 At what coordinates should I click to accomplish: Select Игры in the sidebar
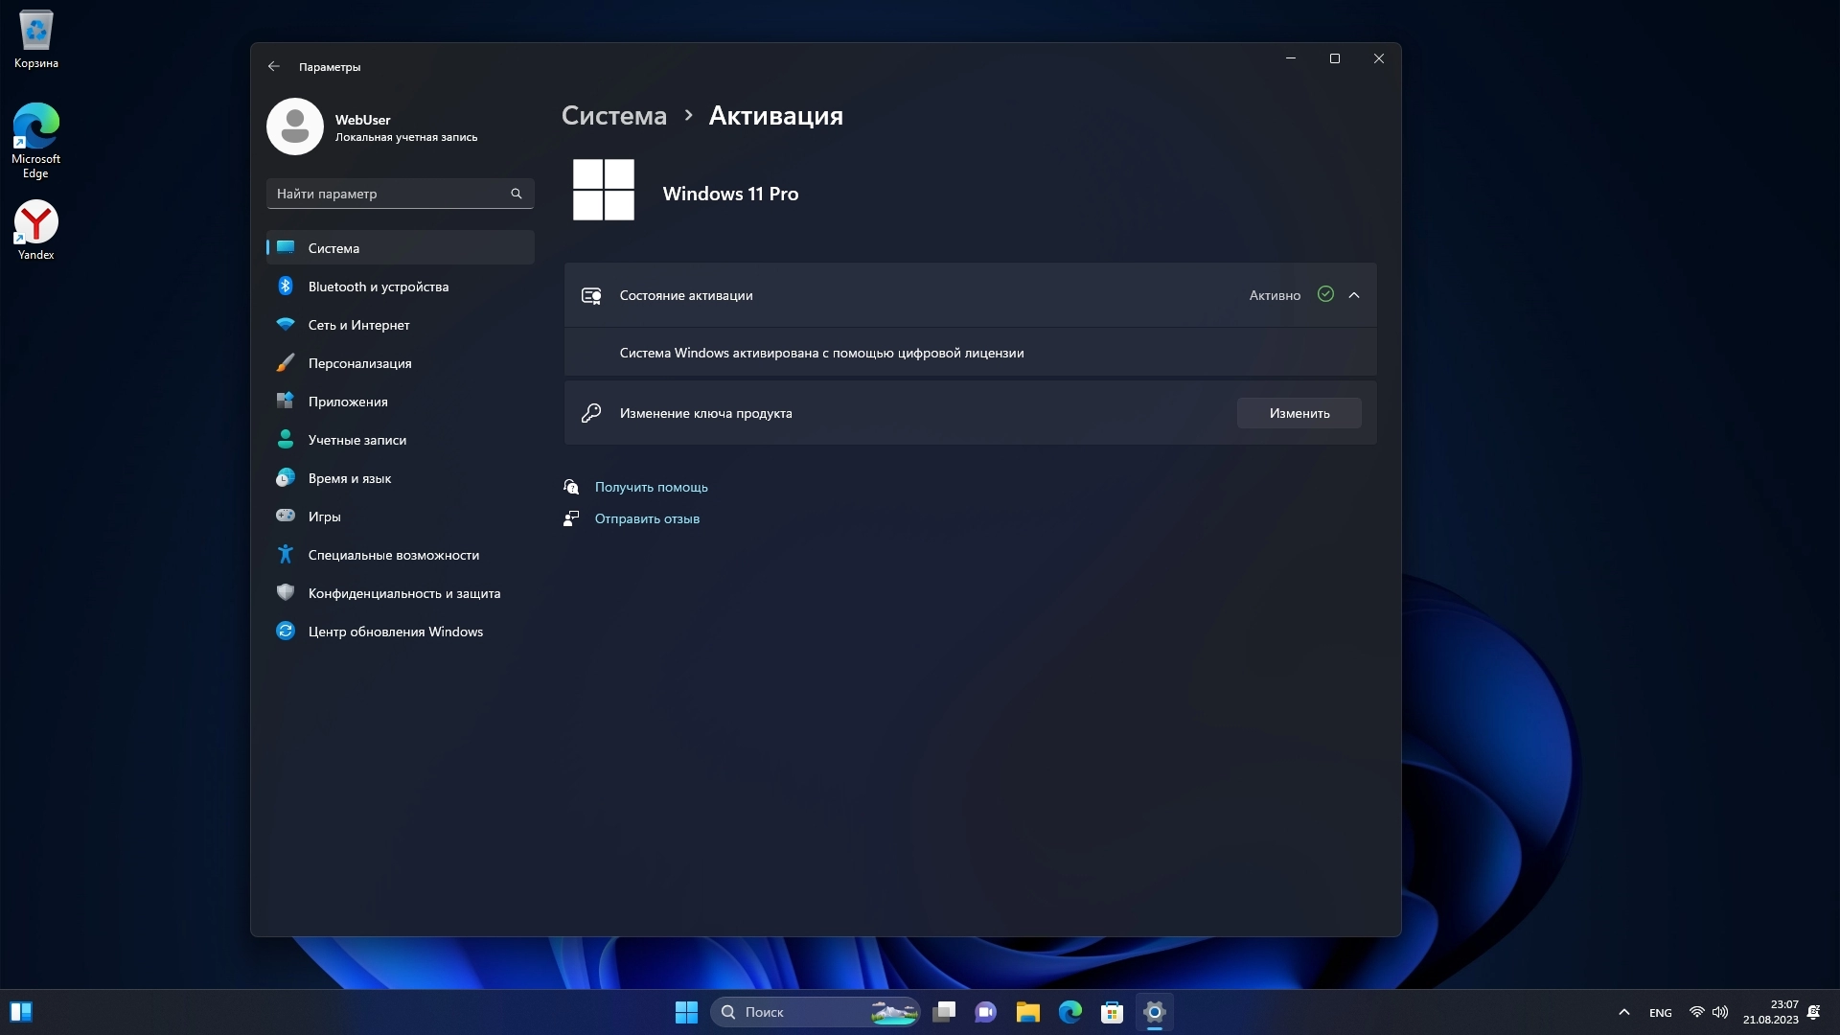click(x=324, y=517)
